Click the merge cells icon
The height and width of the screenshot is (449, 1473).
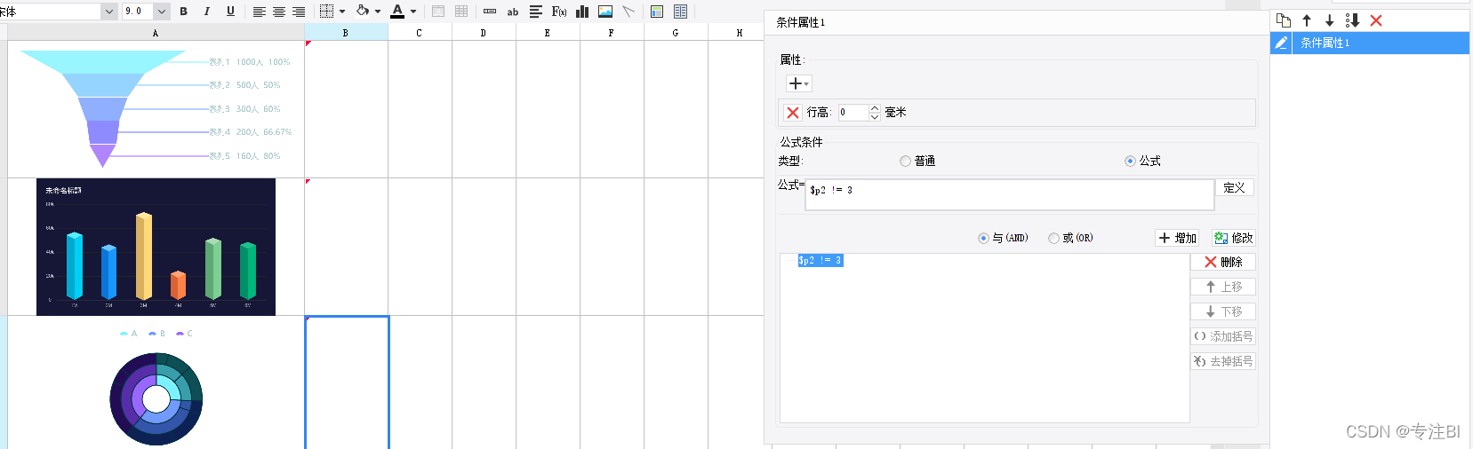[438, 12]
